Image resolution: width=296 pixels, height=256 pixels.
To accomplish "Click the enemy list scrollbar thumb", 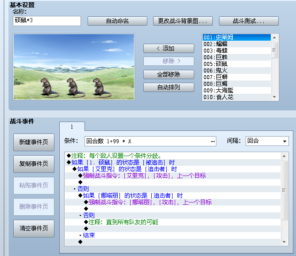I will tap(274, 50).
